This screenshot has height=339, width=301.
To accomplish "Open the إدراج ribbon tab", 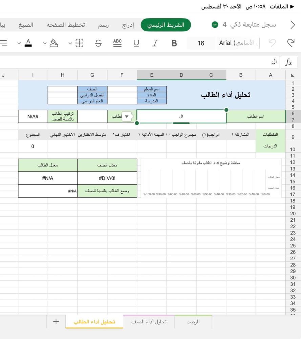I will pos(128,25).
